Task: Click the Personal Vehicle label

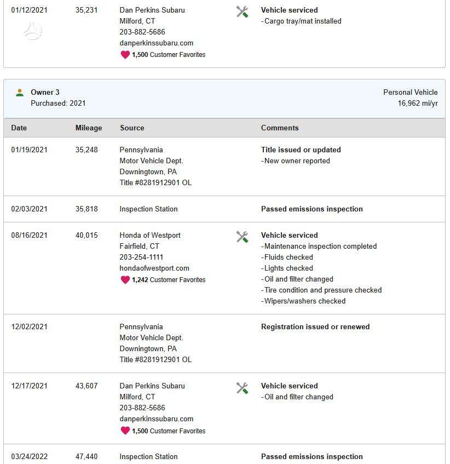Action: tap(411, 93)
